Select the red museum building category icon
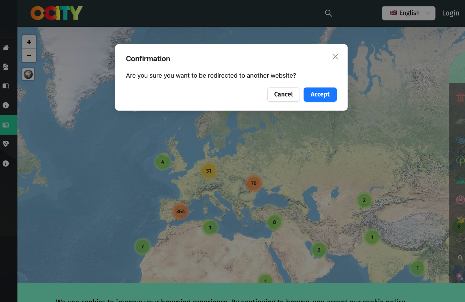The image size is (465, 302). [x=460, y=98]
